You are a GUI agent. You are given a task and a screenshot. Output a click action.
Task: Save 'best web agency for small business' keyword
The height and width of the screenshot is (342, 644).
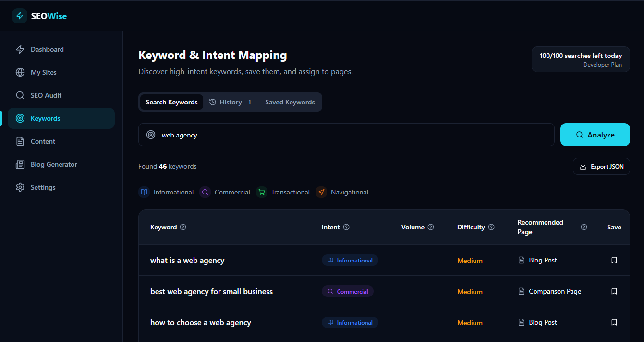614,291
